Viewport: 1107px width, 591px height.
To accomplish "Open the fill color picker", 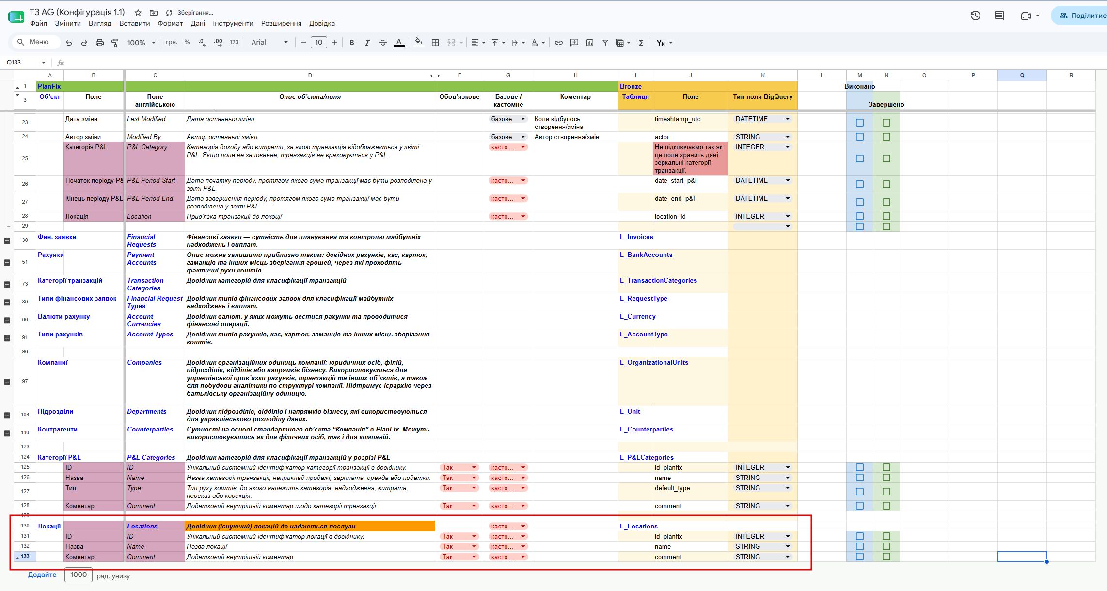I will (x=419, y=42).
